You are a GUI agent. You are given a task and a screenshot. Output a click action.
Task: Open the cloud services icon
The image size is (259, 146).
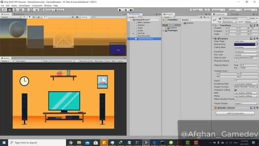(x=207, y=10)
